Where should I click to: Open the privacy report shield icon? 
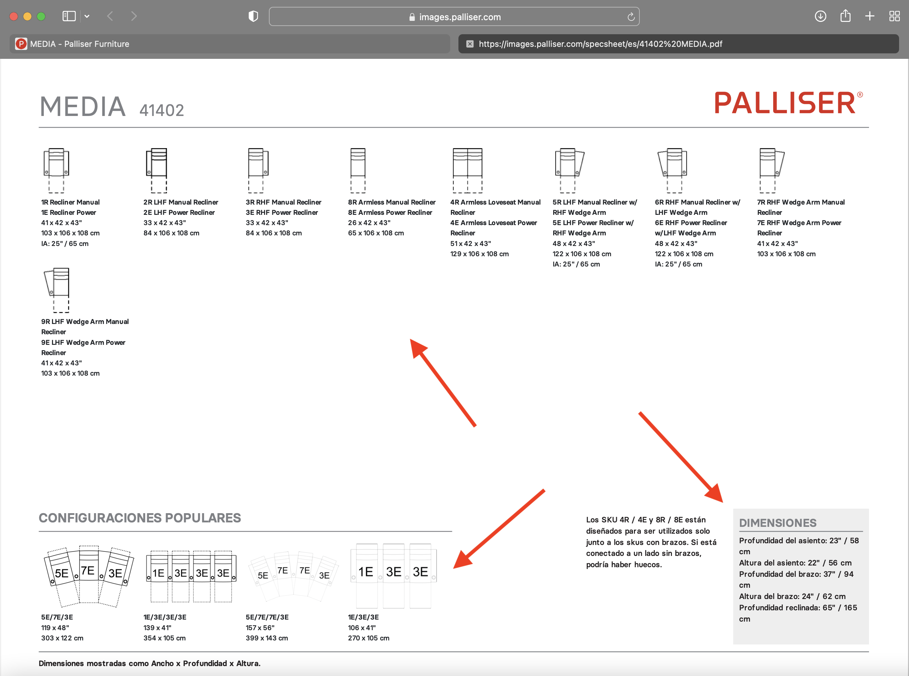pos(253,16)
